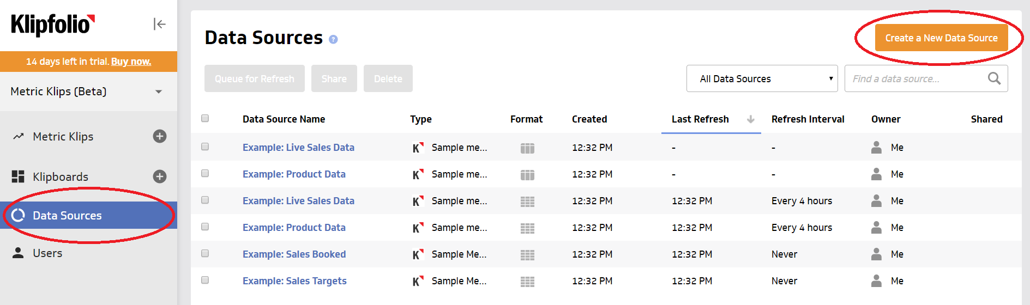Expand the Metric Klips (Beta) dropdown
The width and height of the screenshot is (1030, 305).
88,91
